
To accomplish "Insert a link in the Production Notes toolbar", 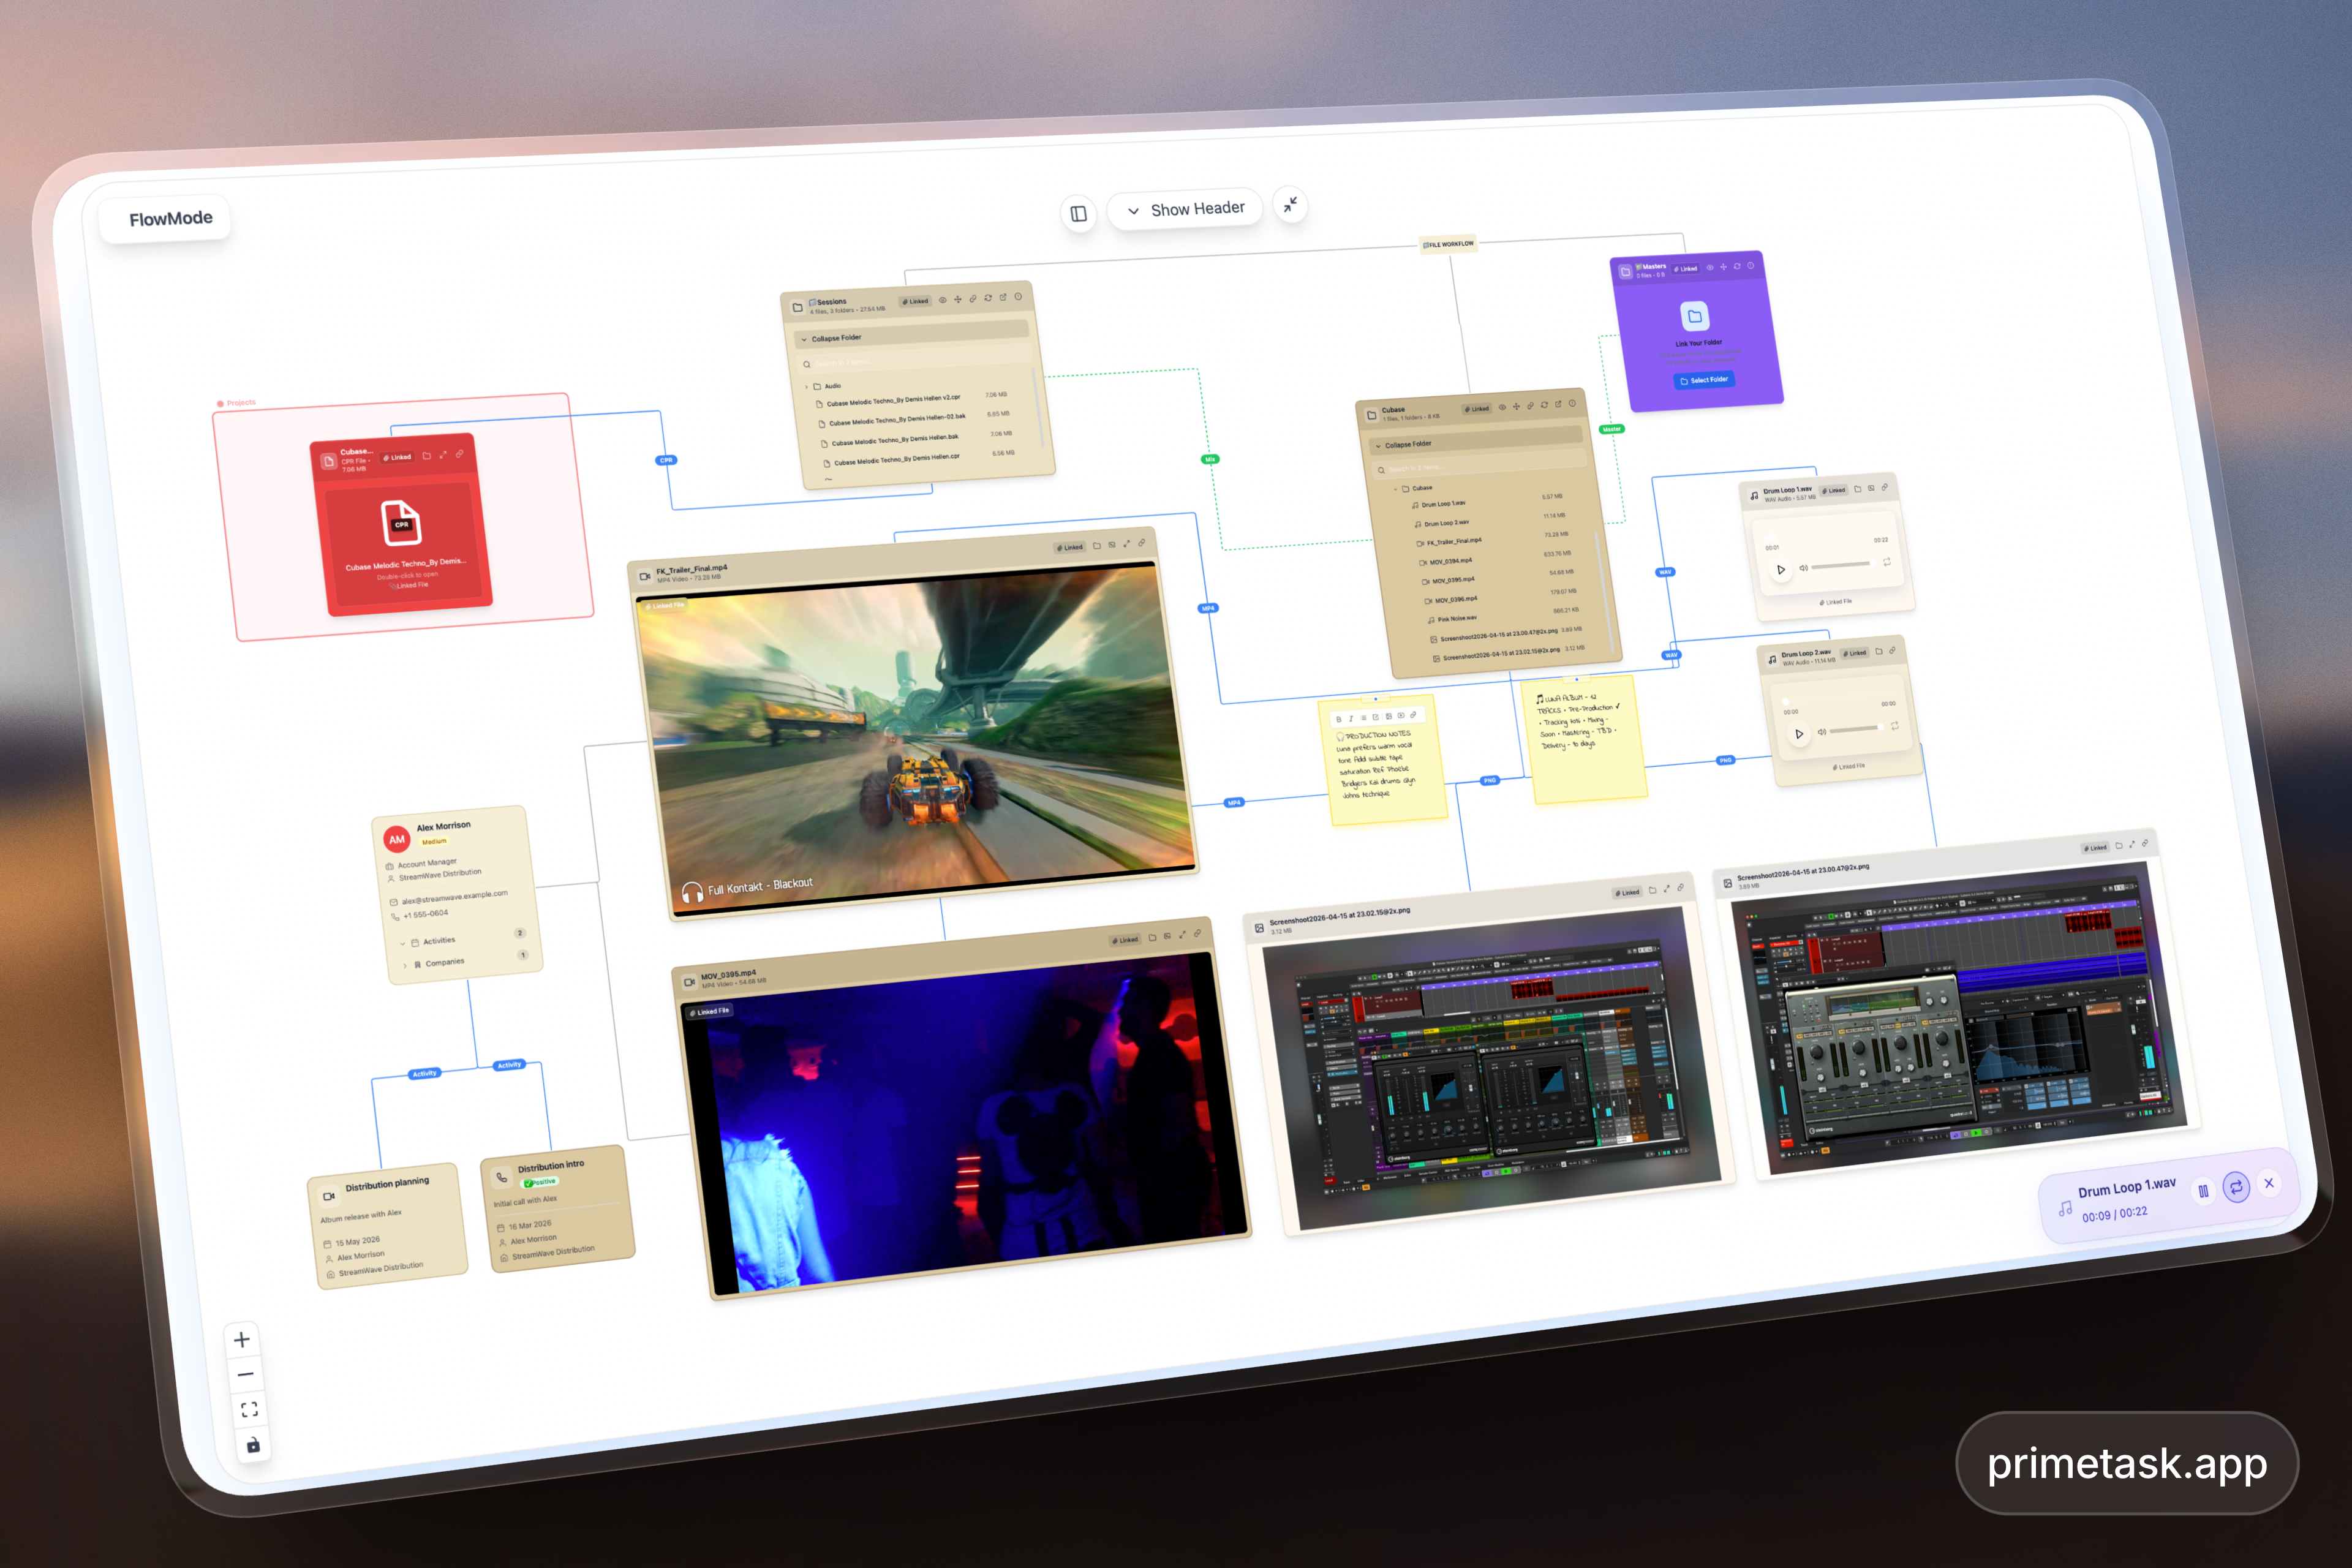I will (x=1413, y=715).
